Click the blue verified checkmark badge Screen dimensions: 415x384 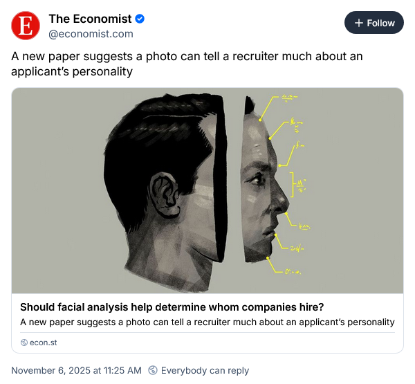point(140,19)
